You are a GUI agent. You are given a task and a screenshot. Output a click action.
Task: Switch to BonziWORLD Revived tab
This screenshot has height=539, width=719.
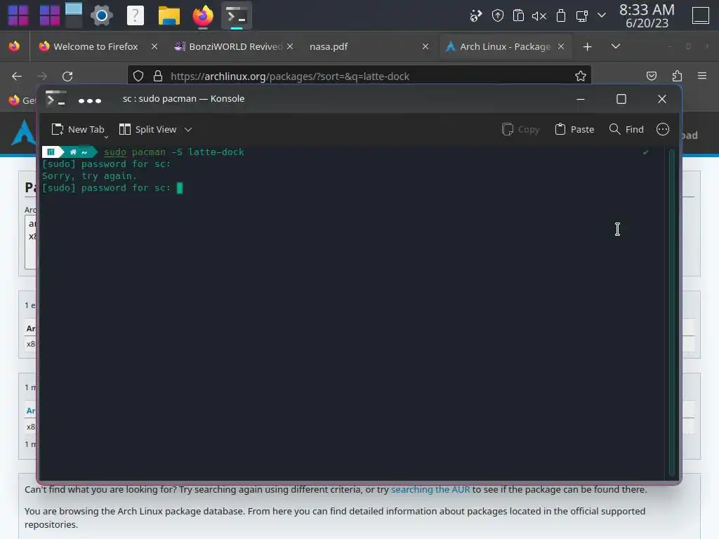click(x=235, y=46)
